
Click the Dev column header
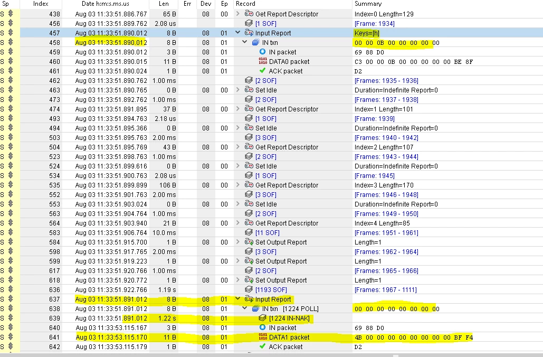click(206, 4)
